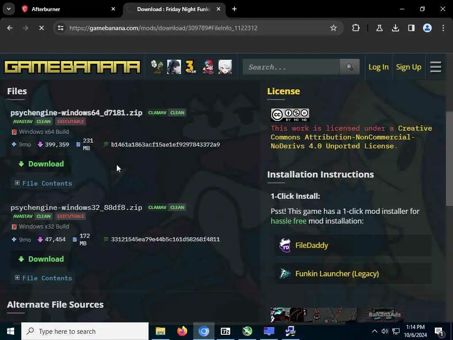Click the page vertical scrollbar thumb

coord(449,158)
